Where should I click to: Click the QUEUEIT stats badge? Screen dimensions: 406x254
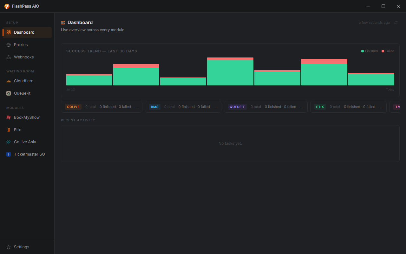pos(237,107)
